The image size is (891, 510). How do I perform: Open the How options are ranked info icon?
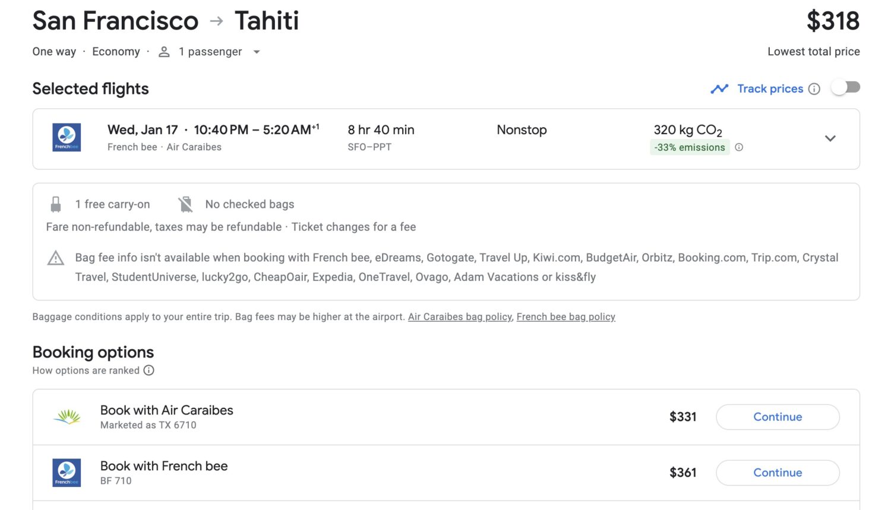[x=148, y=370]
